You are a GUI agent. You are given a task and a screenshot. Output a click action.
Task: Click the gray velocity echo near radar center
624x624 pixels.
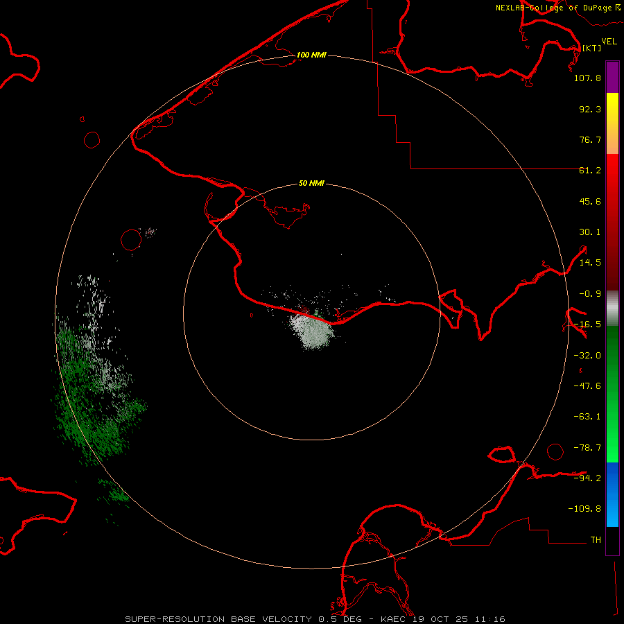click(313, 331)
